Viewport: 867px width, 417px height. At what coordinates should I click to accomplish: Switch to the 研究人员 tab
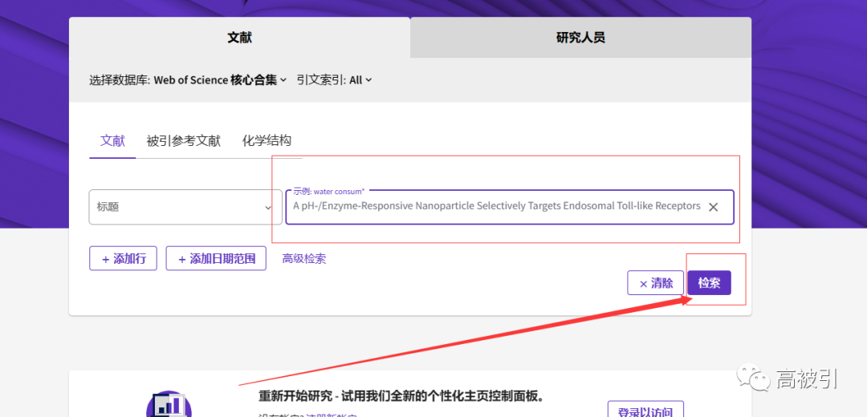(x=580, y=38)
